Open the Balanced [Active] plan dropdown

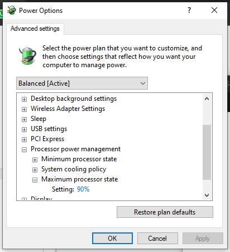[82, 83]
